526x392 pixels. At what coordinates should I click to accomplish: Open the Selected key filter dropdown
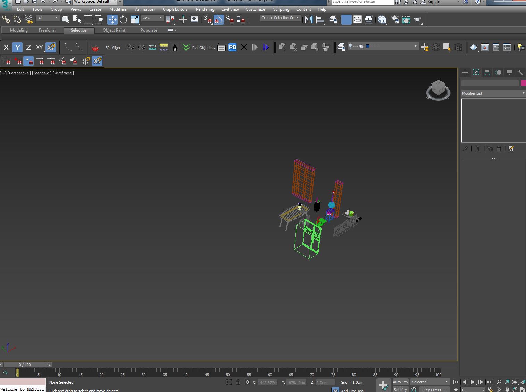(430, 382)
